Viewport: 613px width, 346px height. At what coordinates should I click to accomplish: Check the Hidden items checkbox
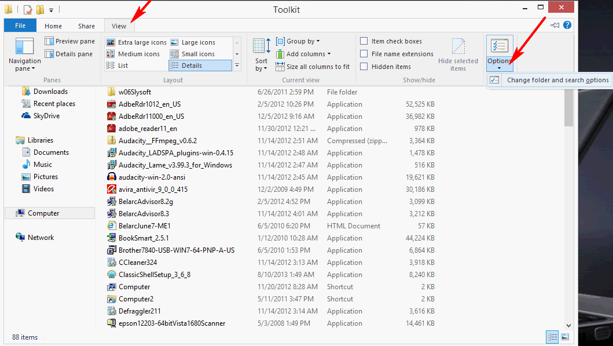pos(364,67)
